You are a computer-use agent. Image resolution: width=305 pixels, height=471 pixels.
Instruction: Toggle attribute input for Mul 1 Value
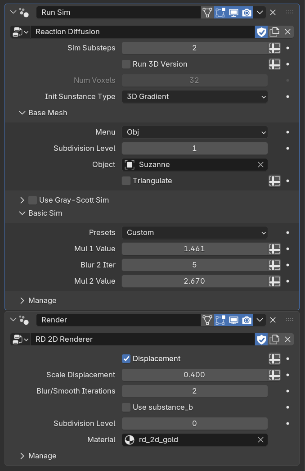tap(274, 249)
